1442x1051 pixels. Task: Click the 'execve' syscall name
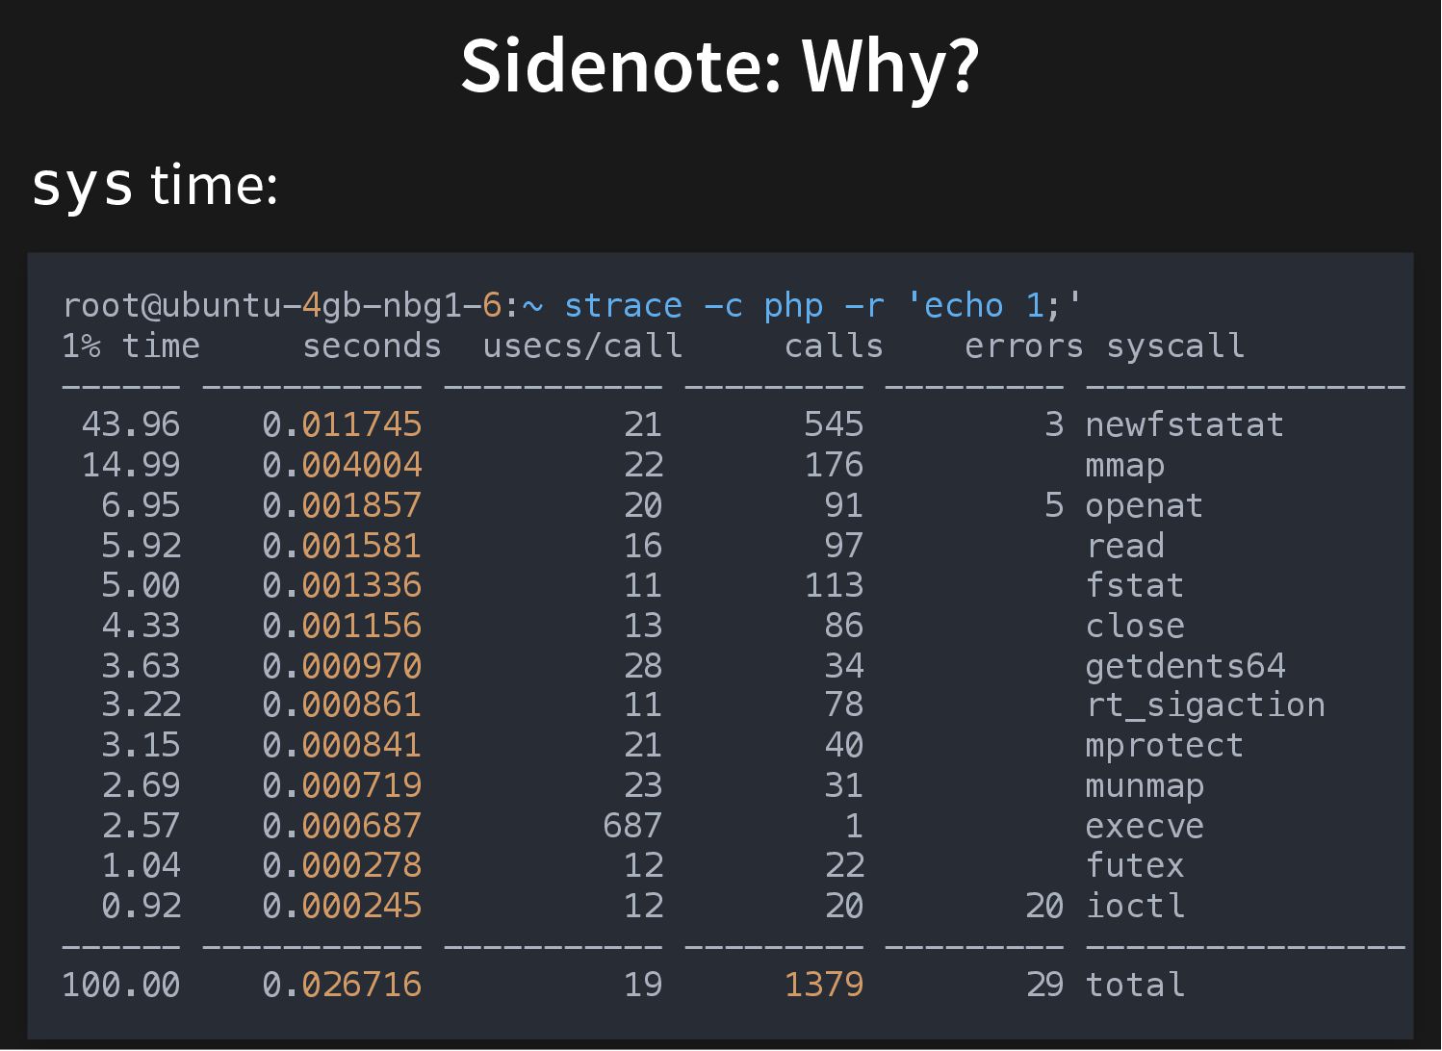click(x=1145, y=827)
